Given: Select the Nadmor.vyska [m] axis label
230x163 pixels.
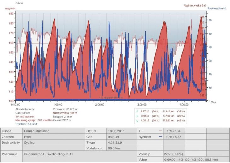Looking at the screenshot, I should (194, 5).
